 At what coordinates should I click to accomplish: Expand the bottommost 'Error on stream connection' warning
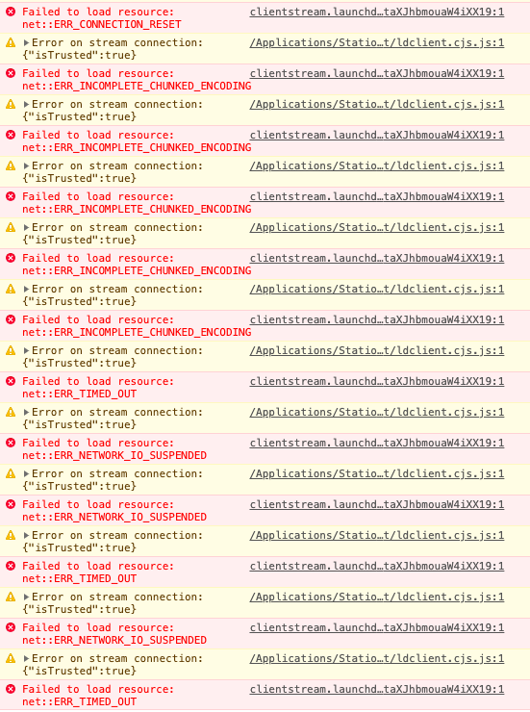(x=26, y=658)
